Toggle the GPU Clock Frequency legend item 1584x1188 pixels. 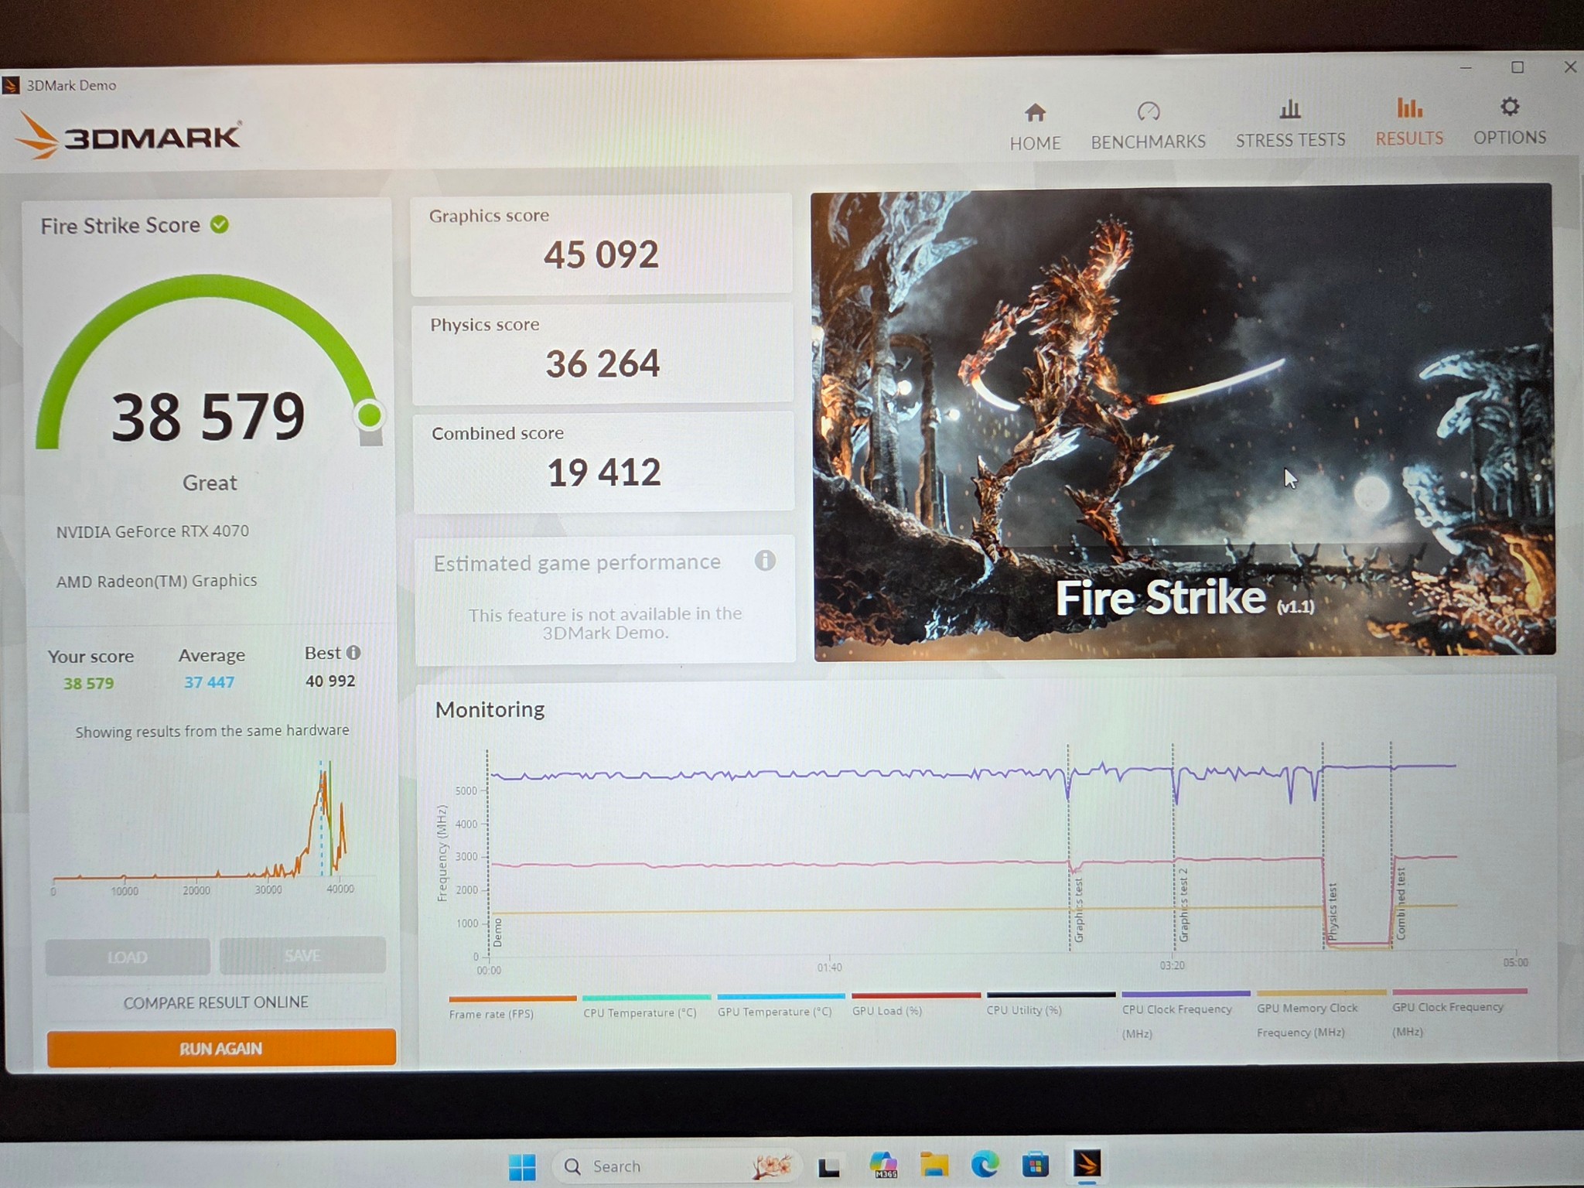1459,1012
